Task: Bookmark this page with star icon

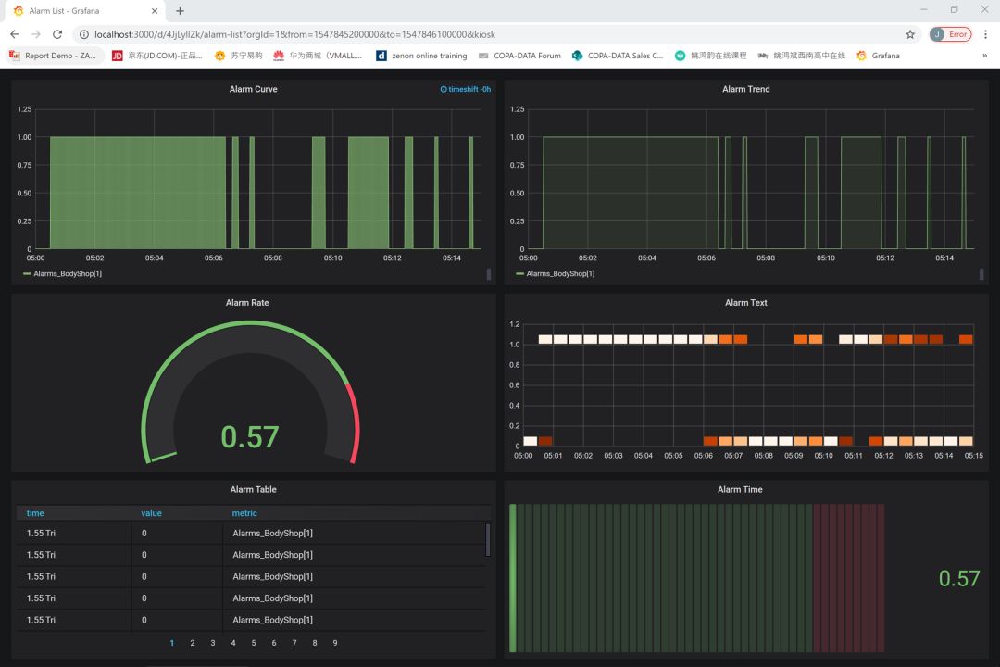Action: pyautogui.click(x=910, y=34)
